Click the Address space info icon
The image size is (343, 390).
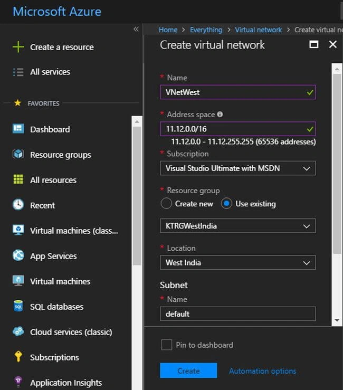220,114
